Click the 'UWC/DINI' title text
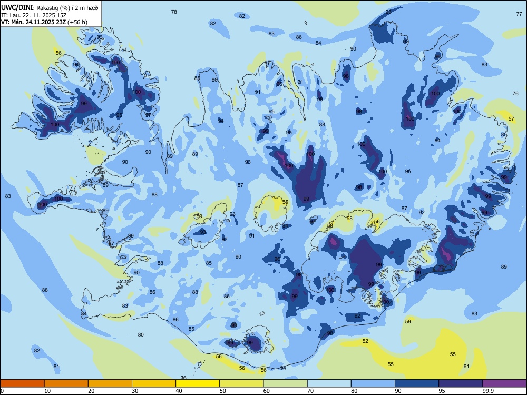The width and height of the screenshot is (527, 395). tap(17, 7)
